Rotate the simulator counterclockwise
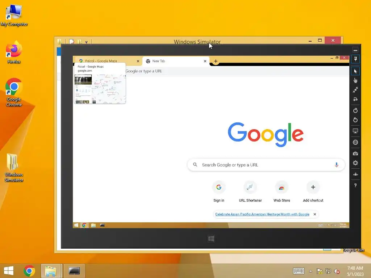The image size is (371, 278). point(355,120)
